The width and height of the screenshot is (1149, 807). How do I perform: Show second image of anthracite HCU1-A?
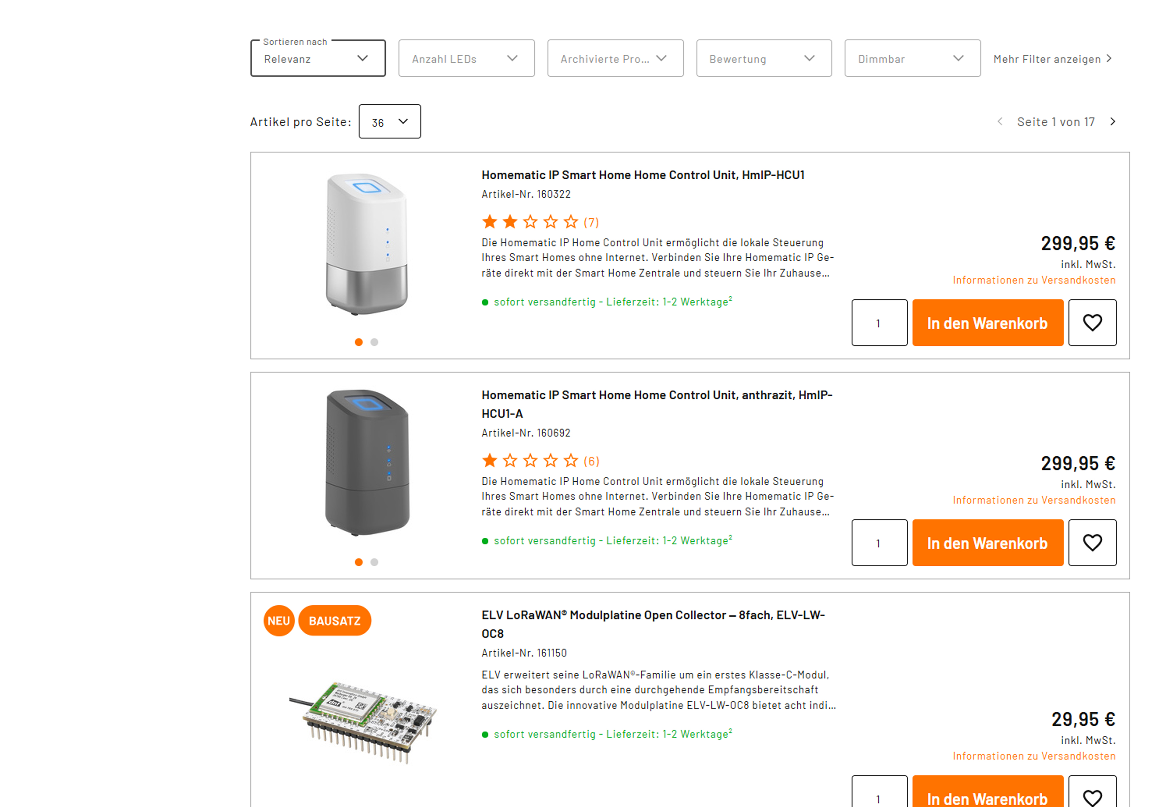[x=374, y=562]
